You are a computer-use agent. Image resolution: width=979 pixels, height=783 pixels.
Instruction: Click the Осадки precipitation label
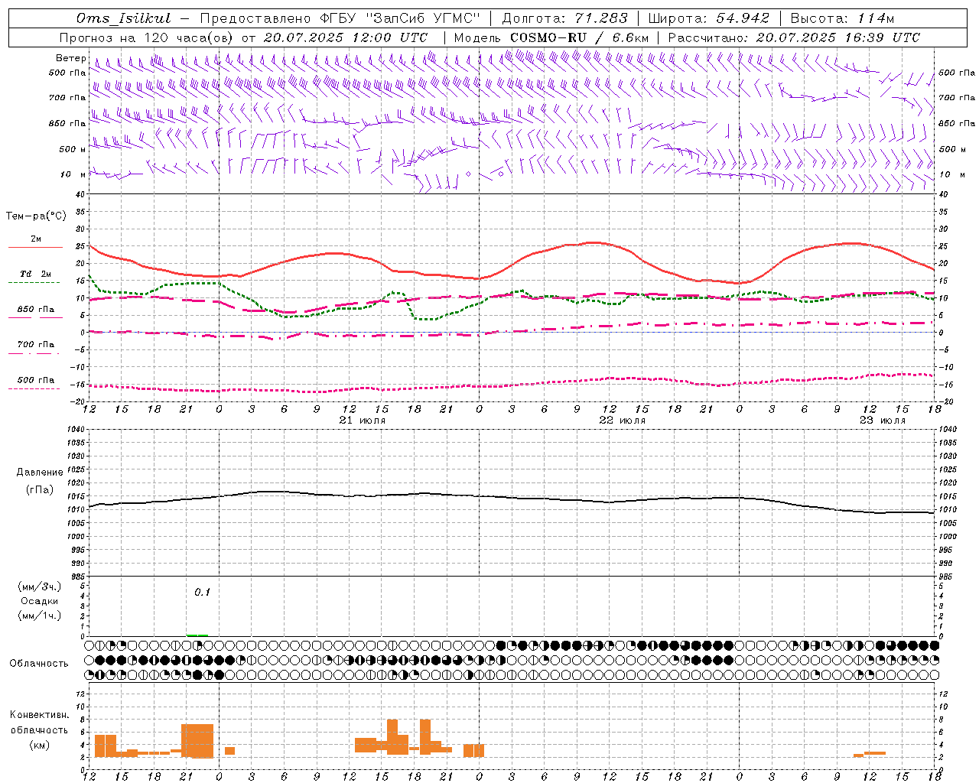coord(40,601)
